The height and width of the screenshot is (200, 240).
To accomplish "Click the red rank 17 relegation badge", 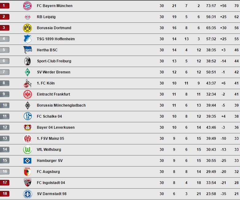I will click(x=5, y=182).
